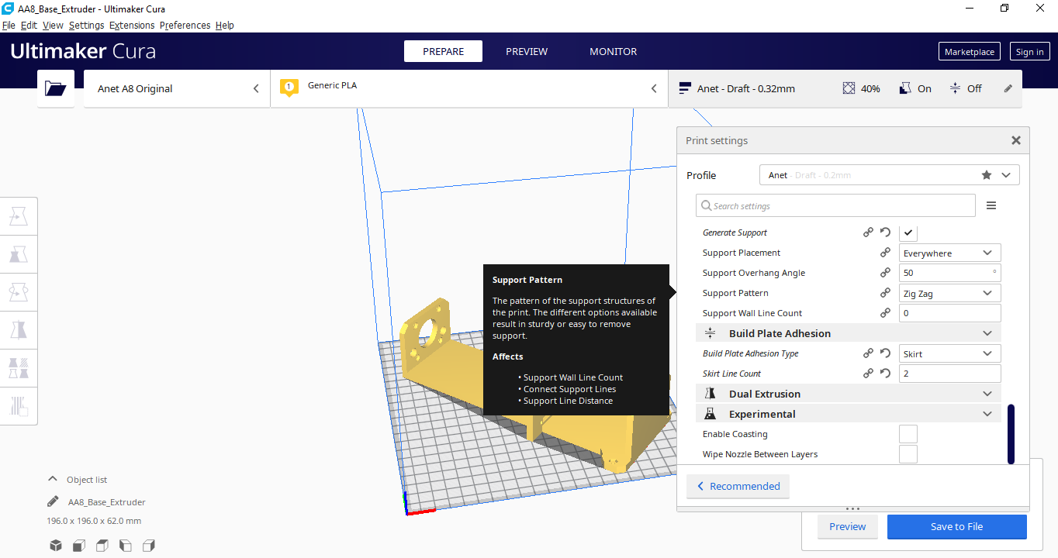1058x558 pixels.
Task: Open the File menu
Action: coord(9,25)
